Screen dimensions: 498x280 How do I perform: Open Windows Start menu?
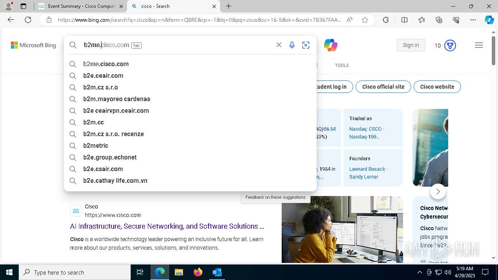click(x=9, y=272)
